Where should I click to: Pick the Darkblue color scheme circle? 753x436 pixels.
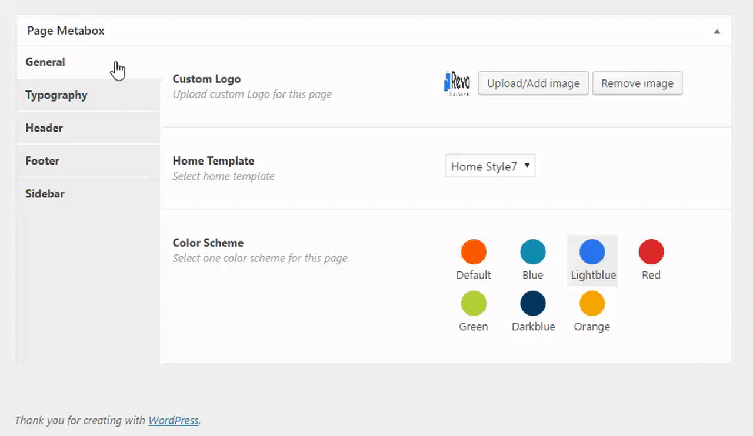533,304
